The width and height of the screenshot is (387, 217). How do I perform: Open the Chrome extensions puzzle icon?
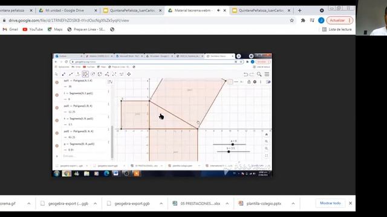(x=303, y=20)
